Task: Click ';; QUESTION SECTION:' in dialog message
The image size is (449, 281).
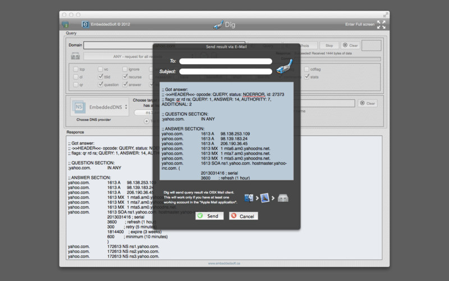Action: point(185,114)
